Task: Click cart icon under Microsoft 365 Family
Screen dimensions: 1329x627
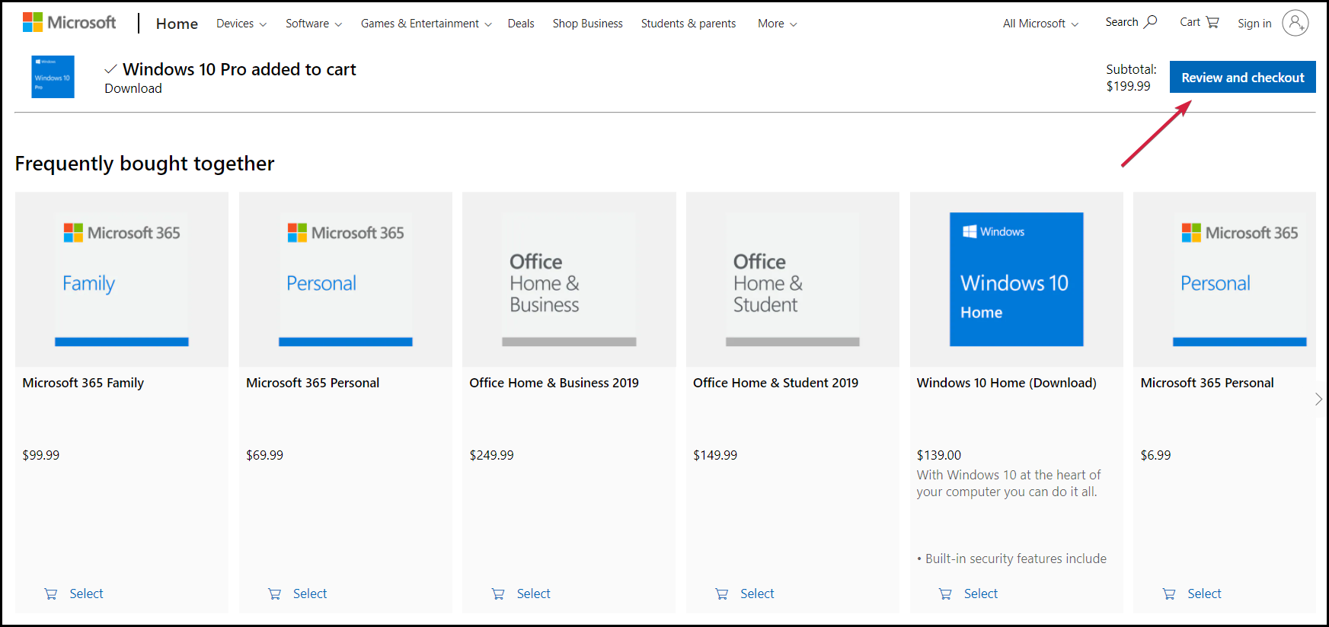Action: 51,594
